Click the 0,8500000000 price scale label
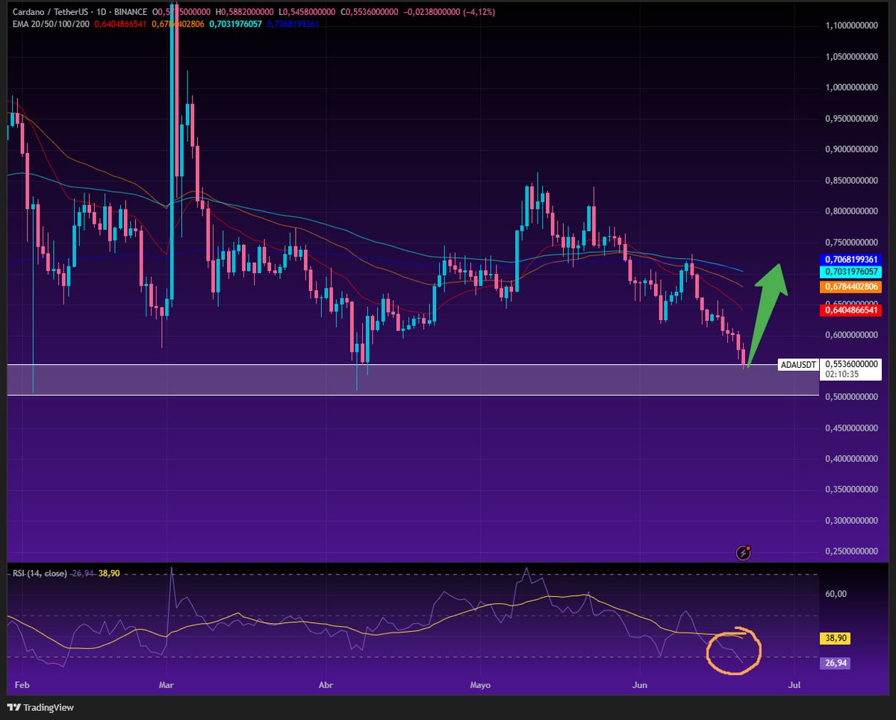The height and width of the screenshot is (720, 896). click(852, 181)
